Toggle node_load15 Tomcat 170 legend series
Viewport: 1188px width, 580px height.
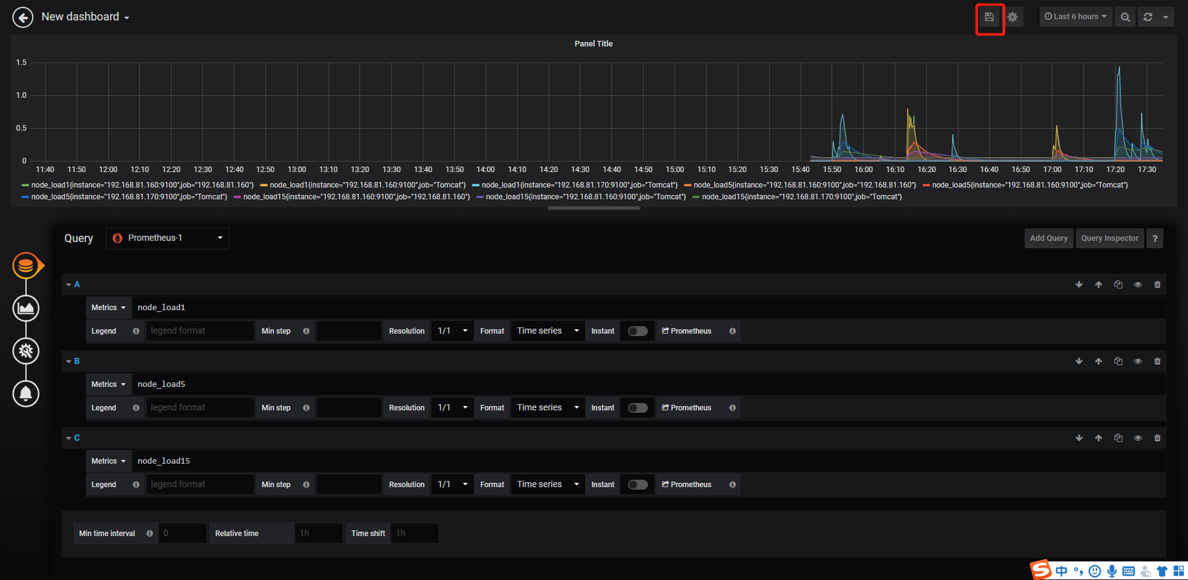[x=802, y=197]
